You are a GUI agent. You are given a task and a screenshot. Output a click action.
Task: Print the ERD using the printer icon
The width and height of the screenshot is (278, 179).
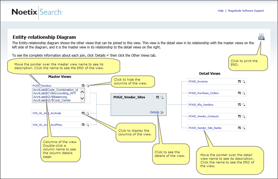pyautogui.click(x=261, y=37)
